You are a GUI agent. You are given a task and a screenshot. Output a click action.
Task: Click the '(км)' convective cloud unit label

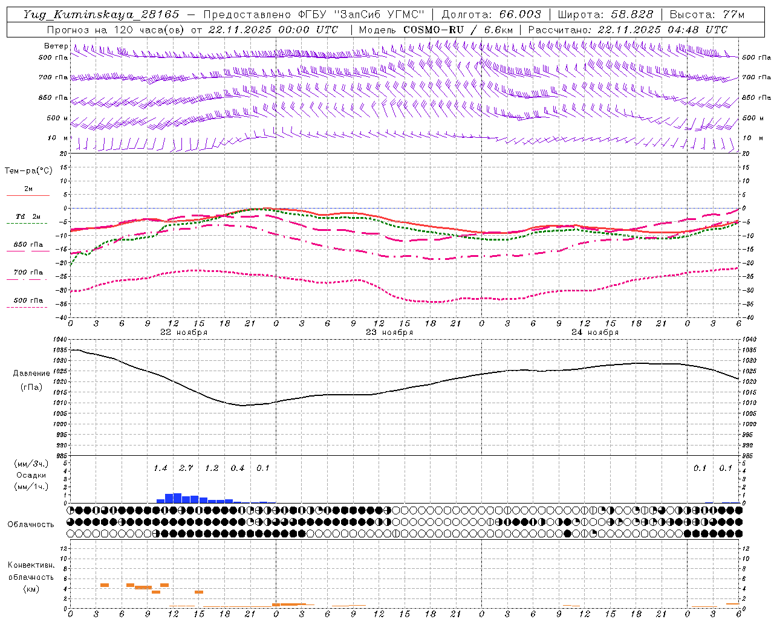point(31,589)
